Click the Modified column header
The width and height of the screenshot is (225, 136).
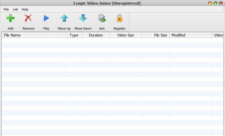point(191,35)
